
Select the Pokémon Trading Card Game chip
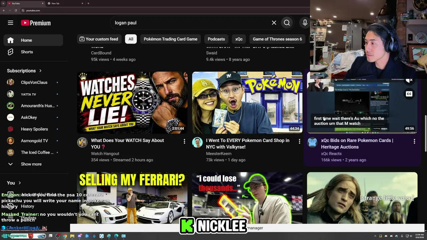(x=170, y=39)
